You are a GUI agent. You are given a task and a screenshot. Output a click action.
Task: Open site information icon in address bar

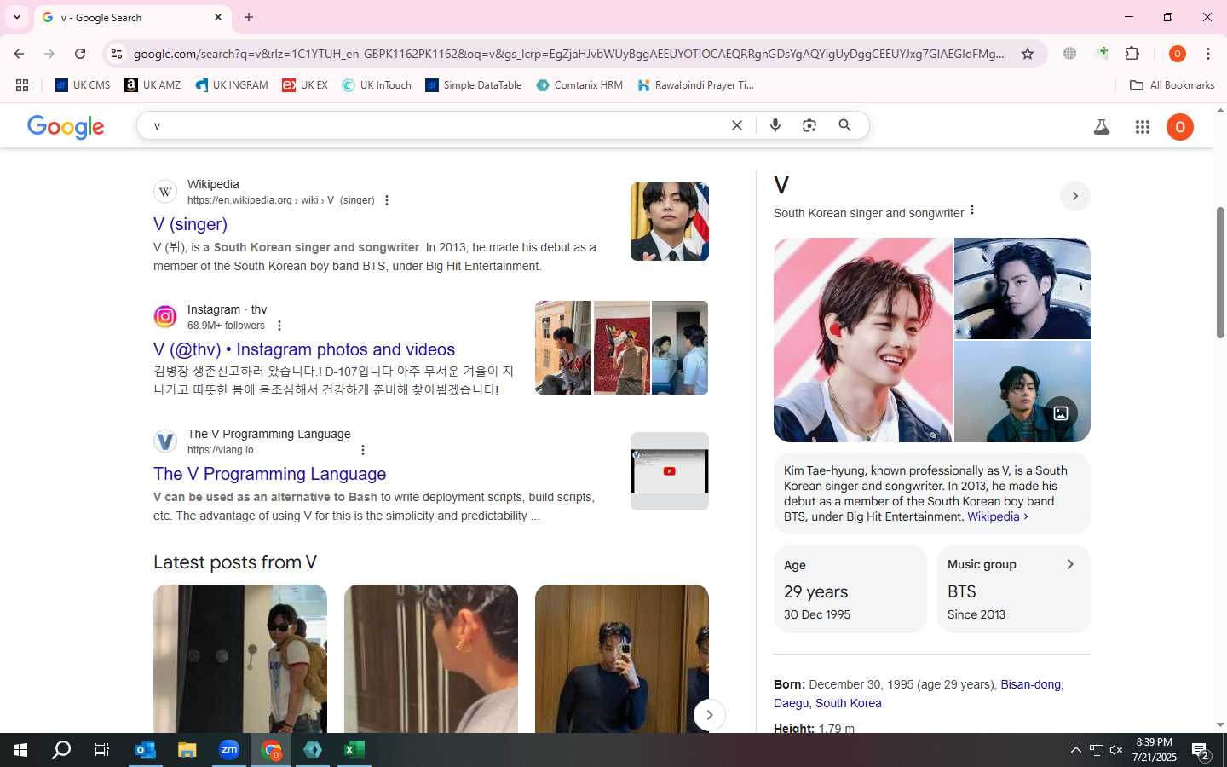click(117, 54)
